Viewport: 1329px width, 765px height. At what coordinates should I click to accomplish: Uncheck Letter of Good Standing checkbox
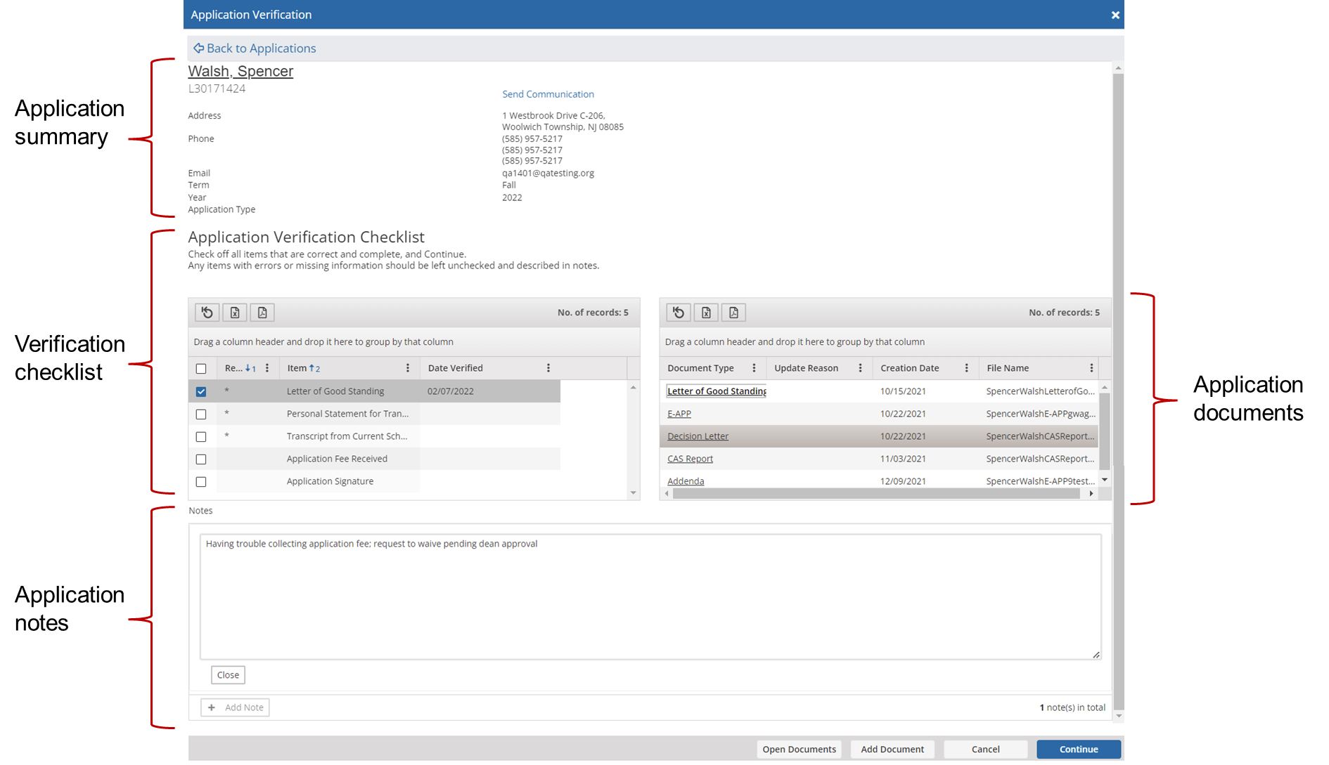pyautogui.click(x=201, y=391)
